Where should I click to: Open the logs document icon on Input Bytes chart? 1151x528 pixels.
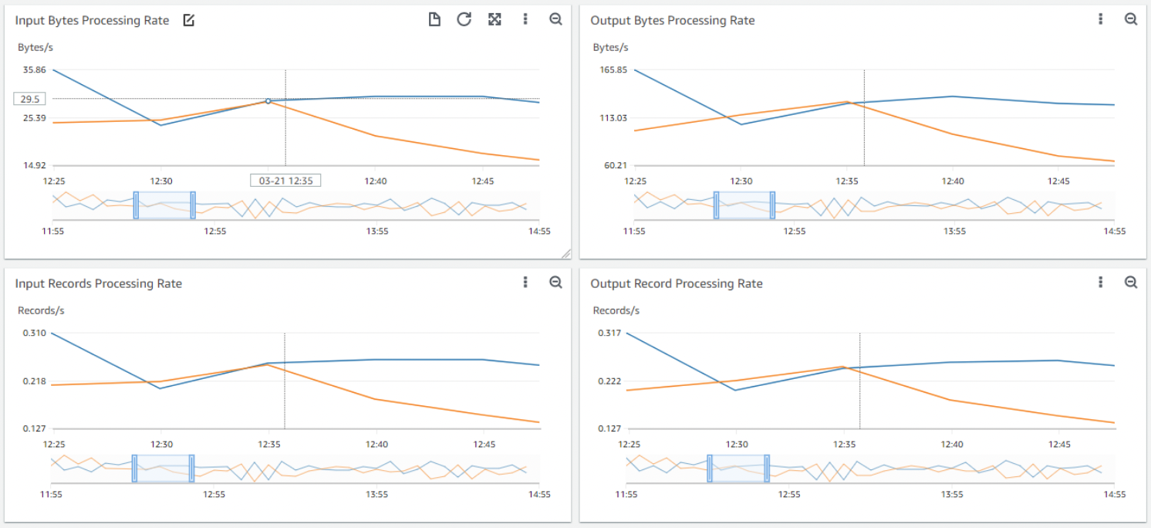pos(434,19)
